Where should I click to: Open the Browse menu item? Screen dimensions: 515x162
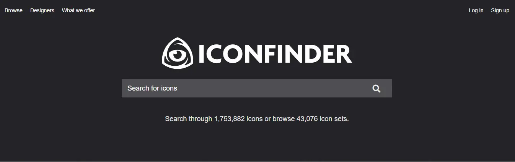13,10
